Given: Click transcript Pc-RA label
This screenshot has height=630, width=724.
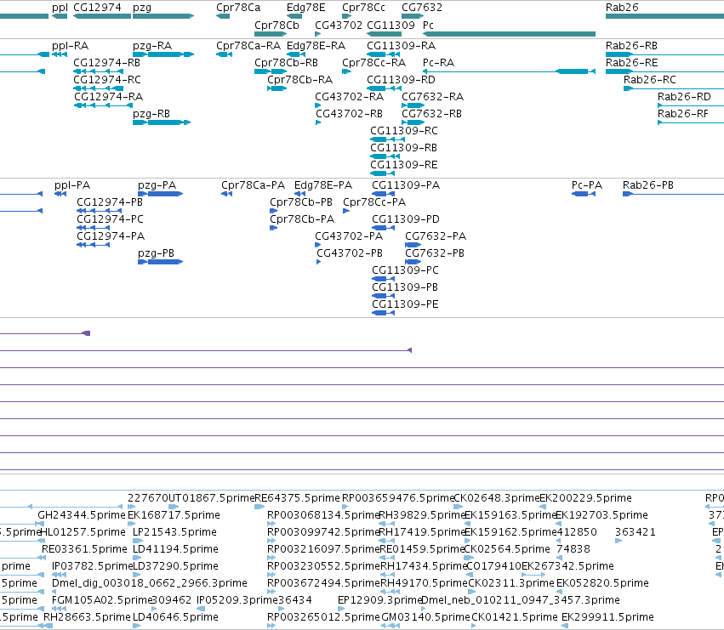Looking at the screenshot, I should (x=439, y=63).
